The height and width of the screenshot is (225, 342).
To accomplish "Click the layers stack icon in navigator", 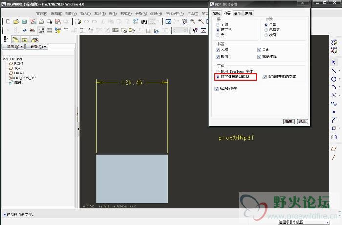I will click(x=15, y=40).
